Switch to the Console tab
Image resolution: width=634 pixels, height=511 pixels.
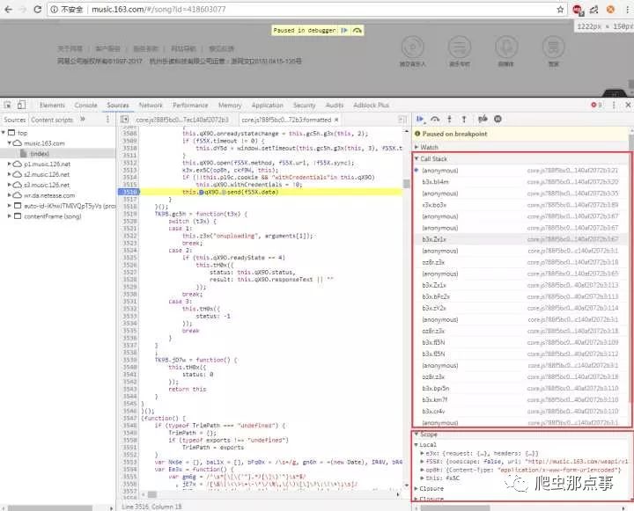click(x=85, y=105)
